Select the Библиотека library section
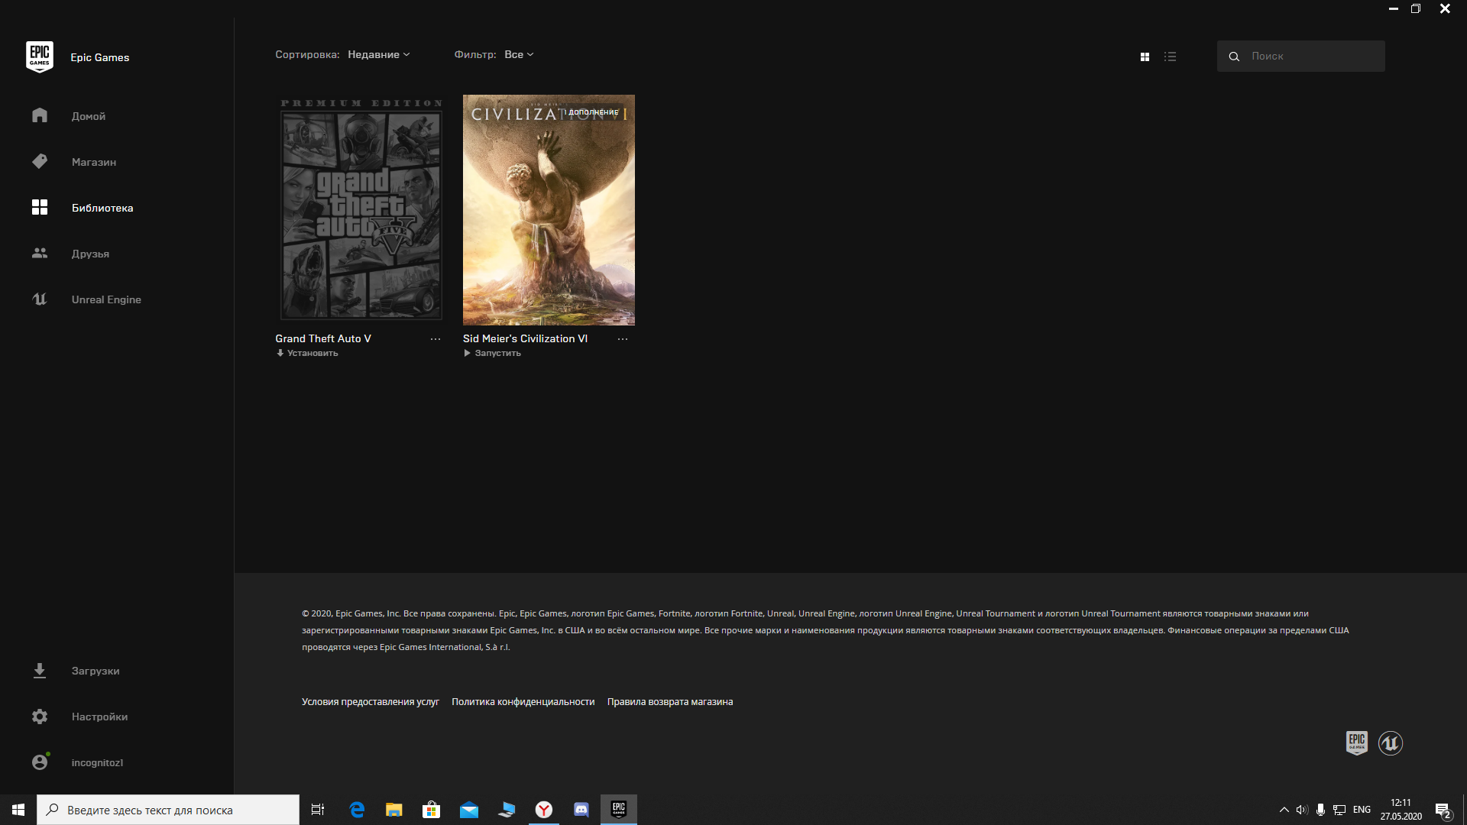This screenshot has width=1467, height=825. point(102,208)
